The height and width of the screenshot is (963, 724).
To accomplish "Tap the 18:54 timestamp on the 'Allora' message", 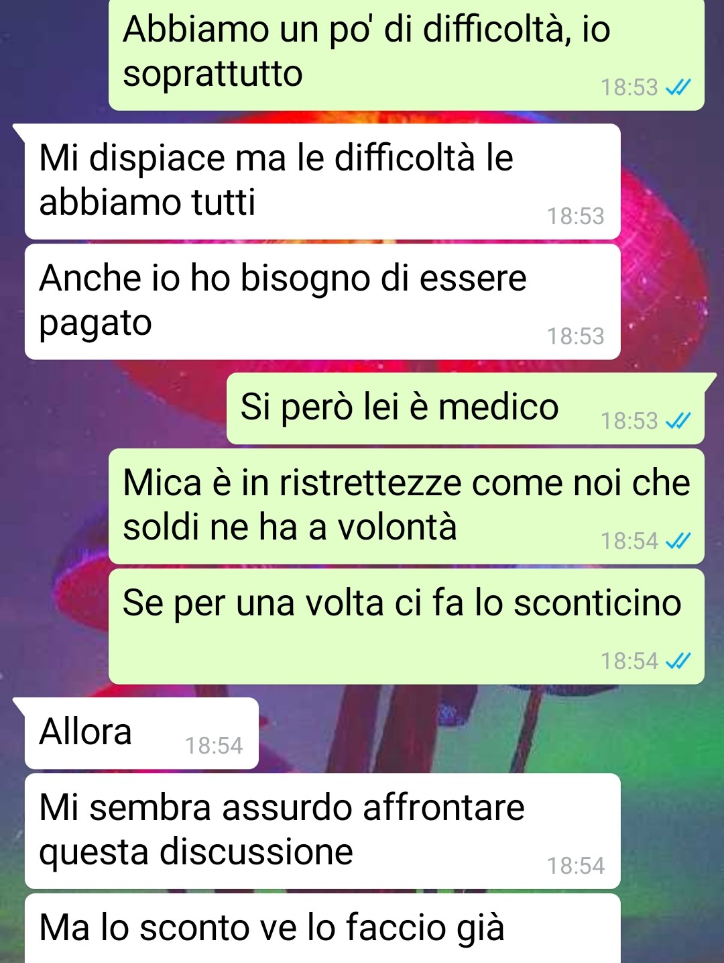I will tap(214, 746).
